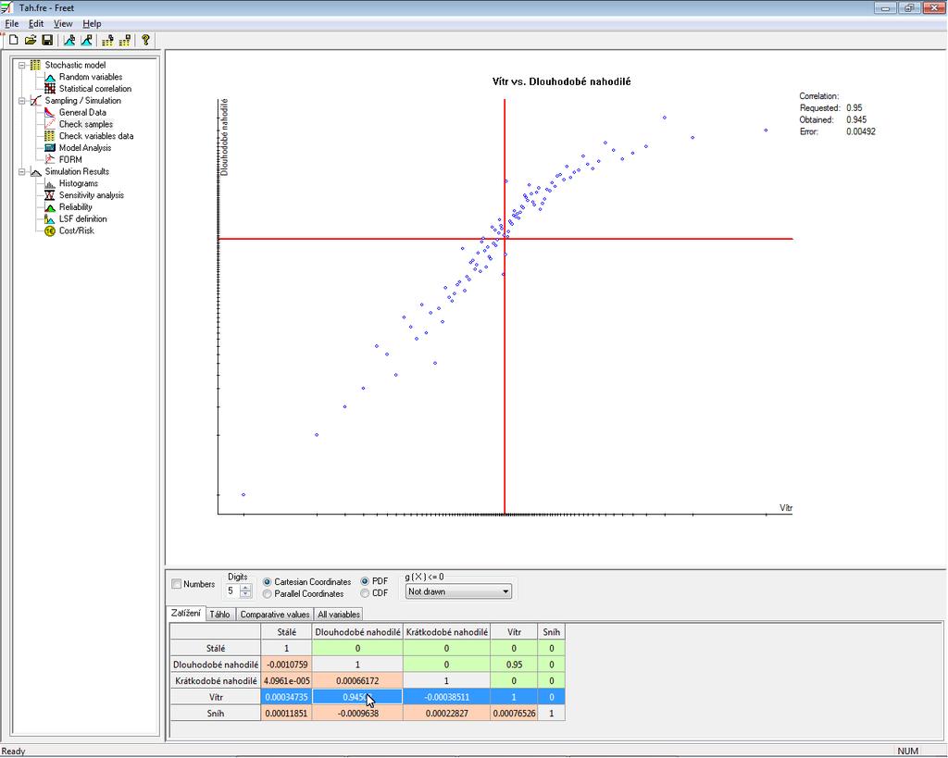Screen dimensions: 948x758
Task: Open the File menu
Action: 11,23
